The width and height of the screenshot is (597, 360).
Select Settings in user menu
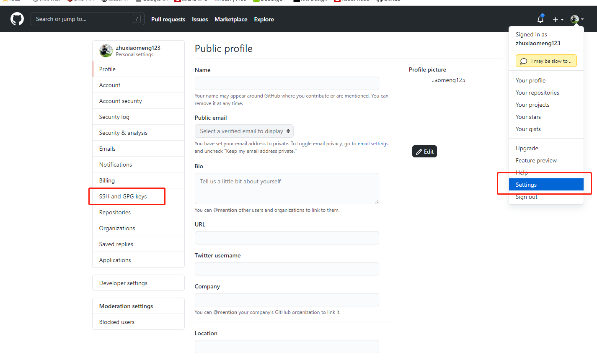click(x=546, y=185)
